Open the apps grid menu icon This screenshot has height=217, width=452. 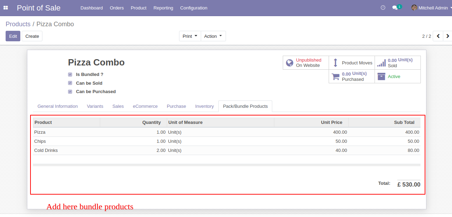[6, 8]
